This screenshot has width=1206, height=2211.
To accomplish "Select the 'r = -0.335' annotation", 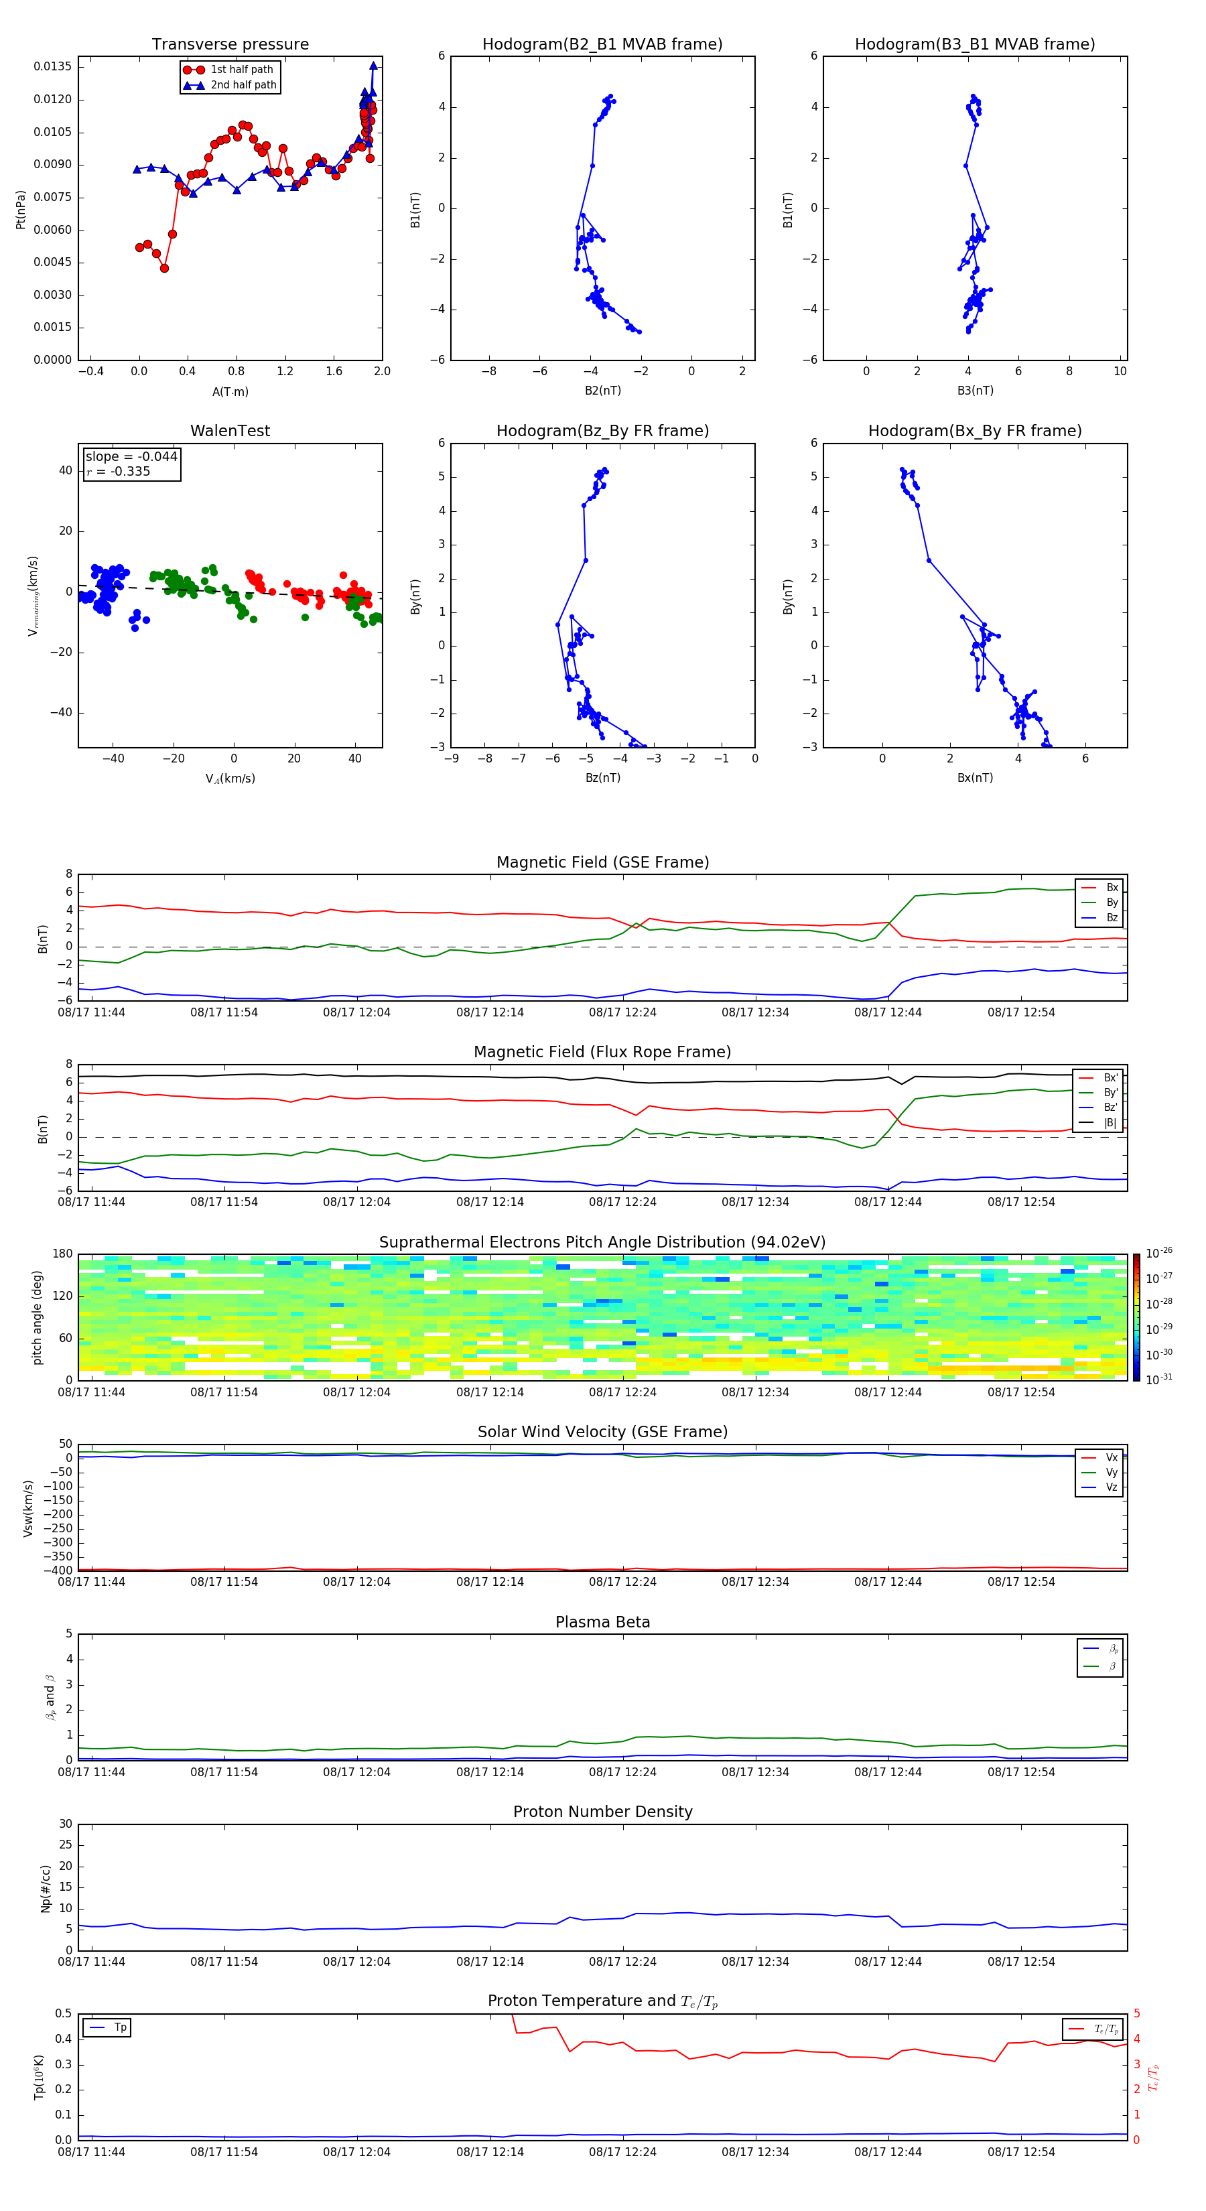I will click(119, 471).
